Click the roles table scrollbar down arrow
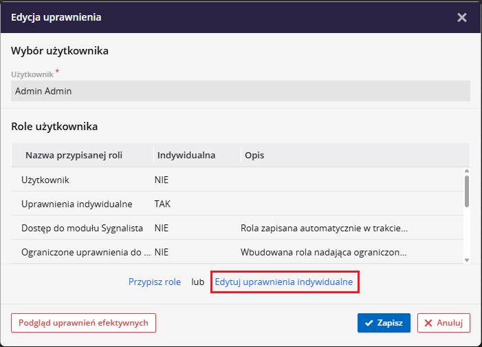This screenshot has height=347, width=482. 467,260
